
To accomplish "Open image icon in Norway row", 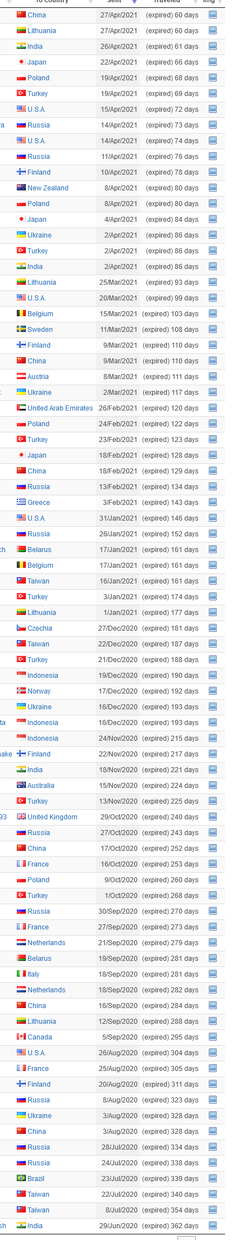I will tap(212, 691).
